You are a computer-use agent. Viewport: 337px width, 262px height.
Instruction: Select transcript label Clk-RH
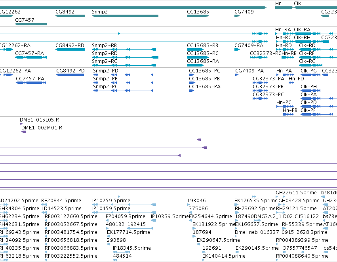[302, 38]
